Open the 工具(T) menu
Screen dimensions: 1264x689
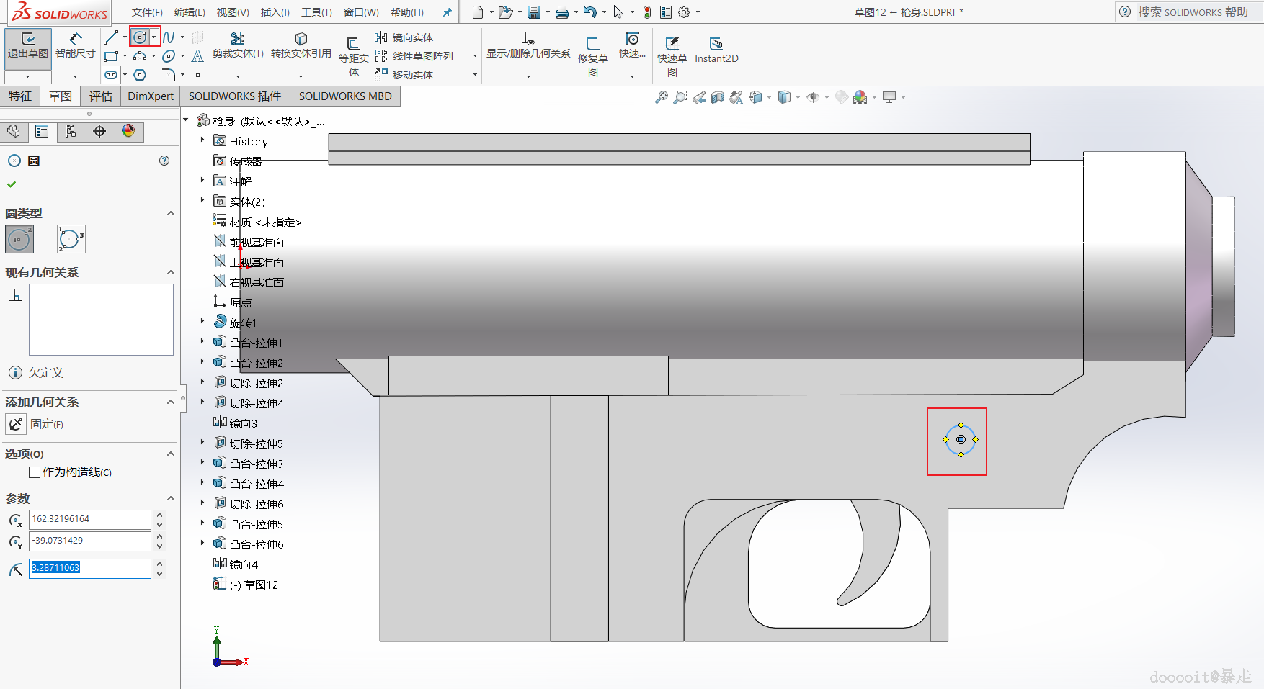pos(316,12)
